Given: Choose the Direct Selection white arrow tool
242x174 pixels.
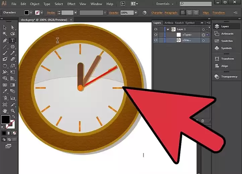Looking at the screenshot, I should 13,28.
